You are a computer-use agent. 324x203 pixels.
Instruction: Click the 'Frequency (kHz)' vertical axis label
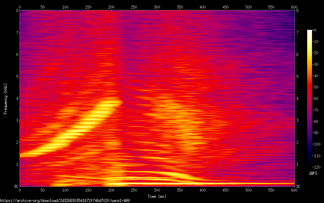[5, 98]
